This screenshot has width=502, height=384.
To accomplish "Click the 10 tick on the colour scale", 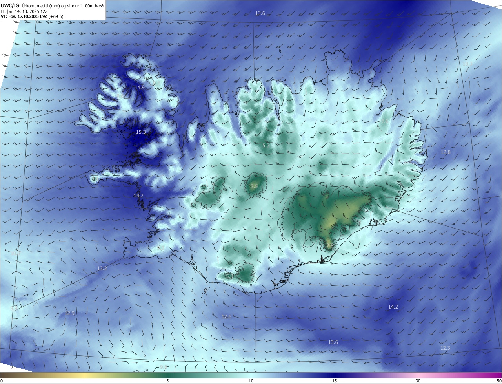I will click(251, 381).
